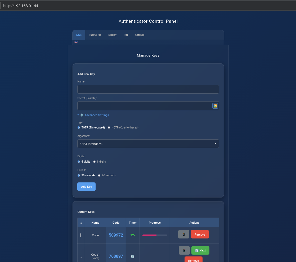Choose the 6 digits option
The width and height of the screenshot is (296, 262).
click(x=79, y=162)
